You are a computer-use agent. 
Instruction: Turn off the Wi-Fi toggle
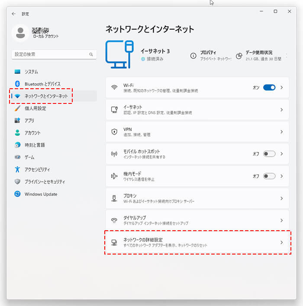pyautogui.click(x=269, y=87)
